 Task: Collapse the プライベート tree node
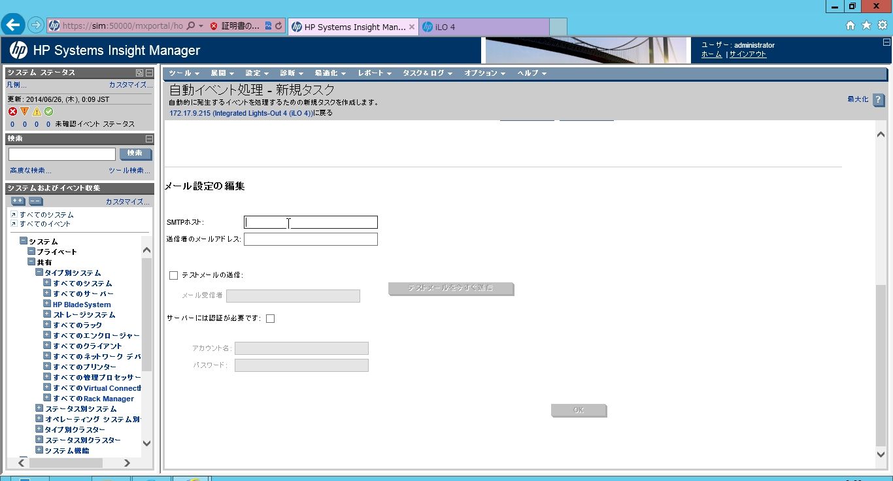31,252
